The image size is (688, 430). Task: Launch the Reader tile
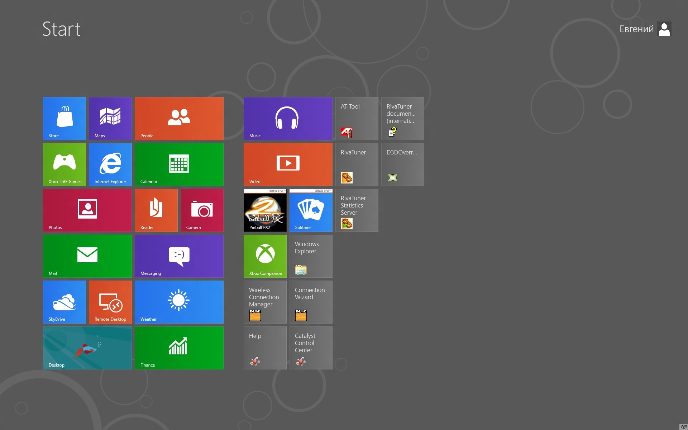156,210
